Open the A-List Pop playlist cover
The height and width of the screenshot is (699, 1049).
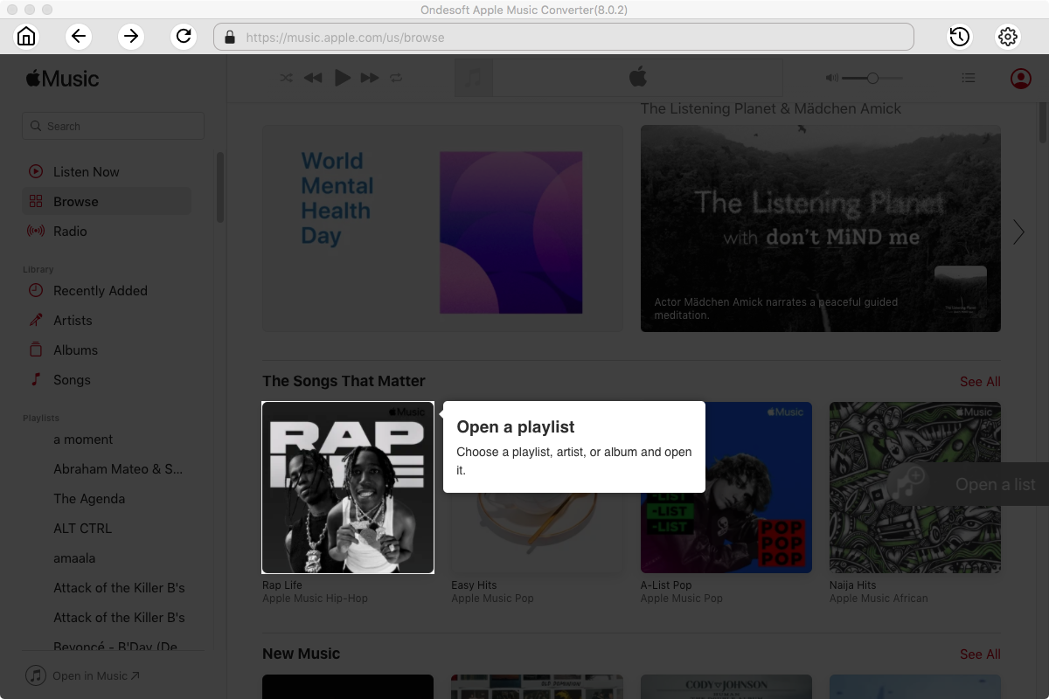(x=726, y=488)
